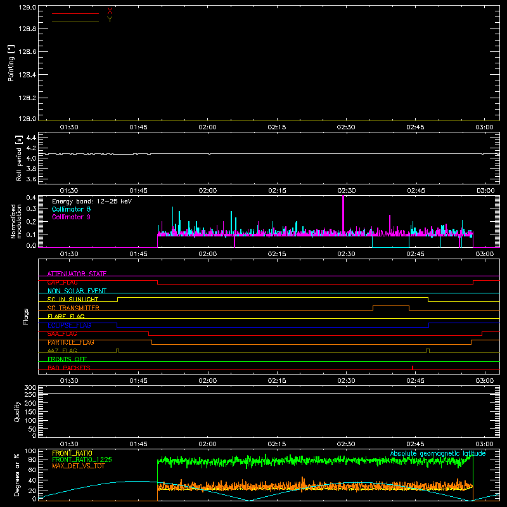Click the red legend line beside X

[75, 13]
